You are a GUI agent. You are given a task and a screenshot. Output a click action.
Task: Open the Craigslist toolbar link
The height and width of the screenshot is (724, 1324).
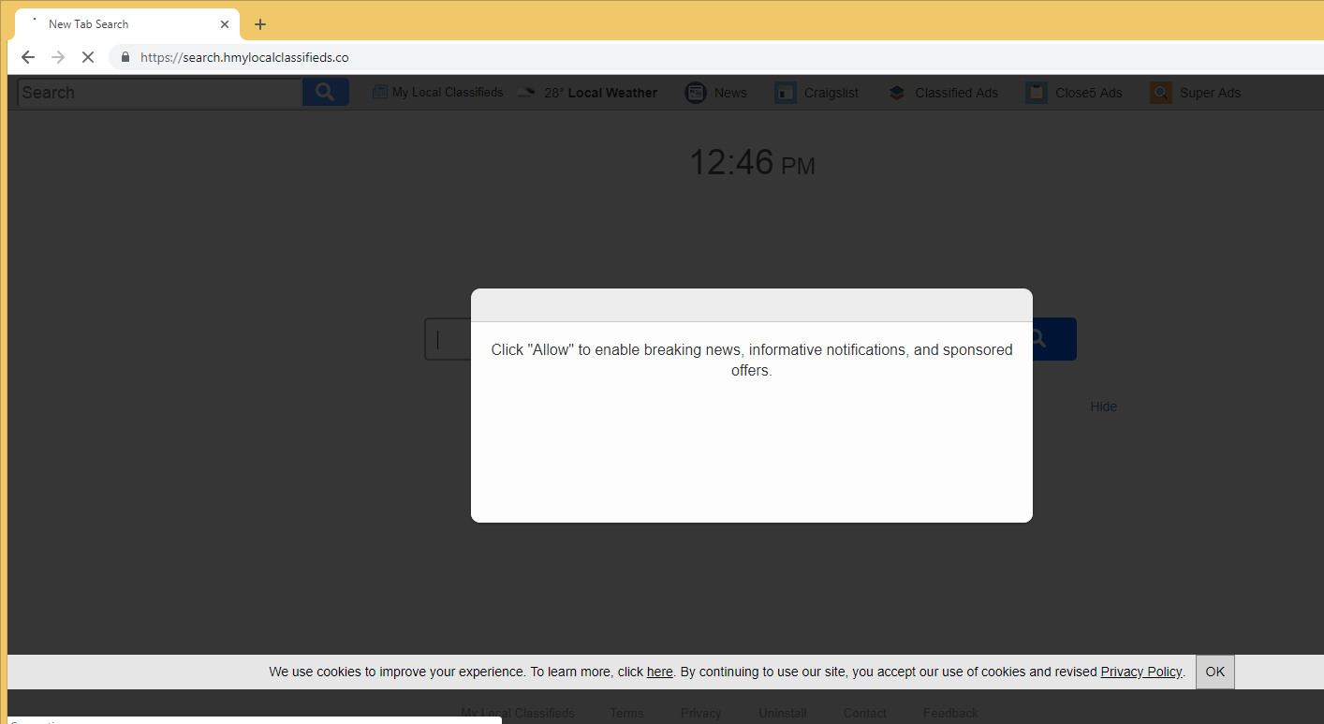click(x=831, y=93)
